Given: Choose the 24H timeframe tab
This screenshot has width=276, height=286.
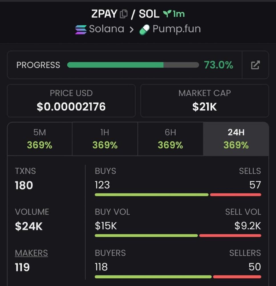Looking at the screenshot, I should tap(236, 139).
